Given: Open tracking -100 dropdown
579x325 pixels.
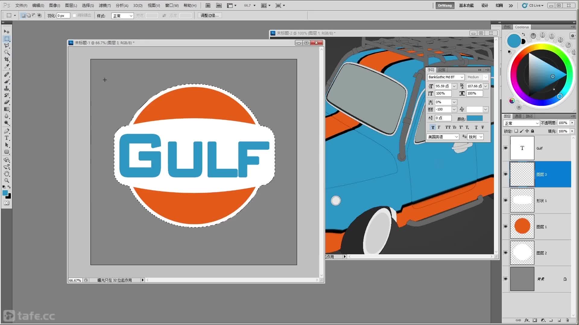Looking at the screenshot, I should (x=454, y=109).
